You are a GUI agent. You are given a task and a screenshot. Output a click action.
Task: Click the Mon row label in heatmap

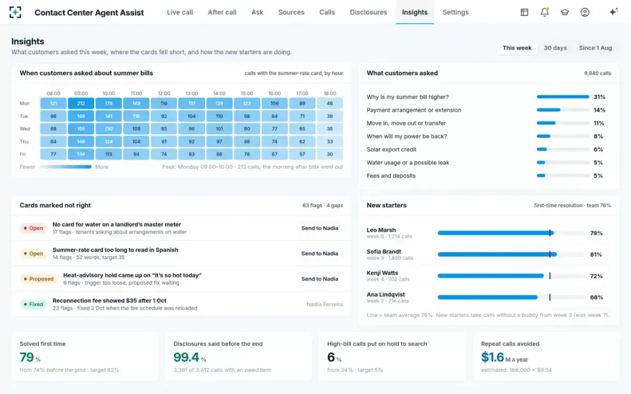[x=25, y=103]
